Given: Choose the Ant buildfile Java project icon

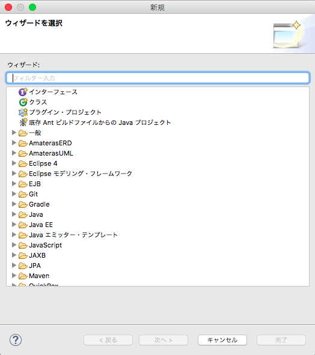Looking at the screenshot, I should (x=23, y=123).
